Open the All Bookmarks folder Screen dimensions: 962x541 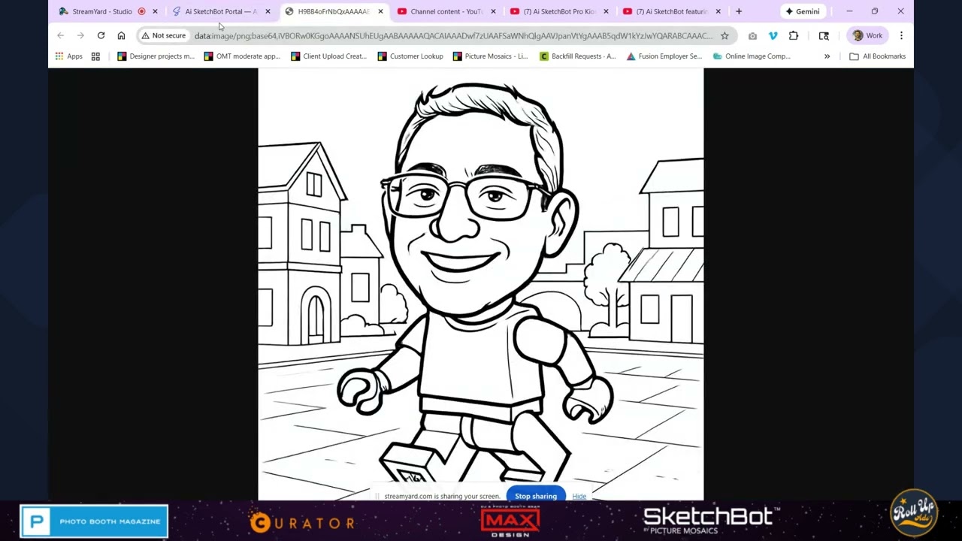pyautogui.click(x=877, y=56)
